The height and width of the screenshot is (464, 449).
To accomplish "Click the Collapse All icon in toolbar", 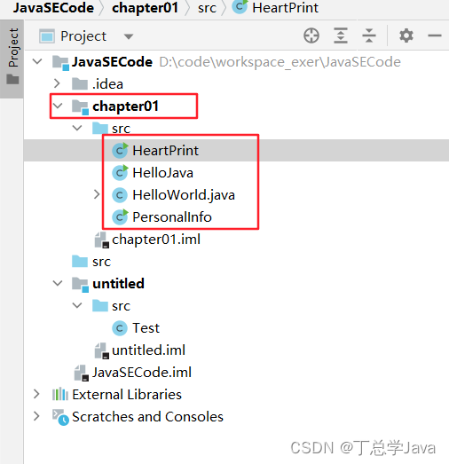I will click(x=369, y=35).
